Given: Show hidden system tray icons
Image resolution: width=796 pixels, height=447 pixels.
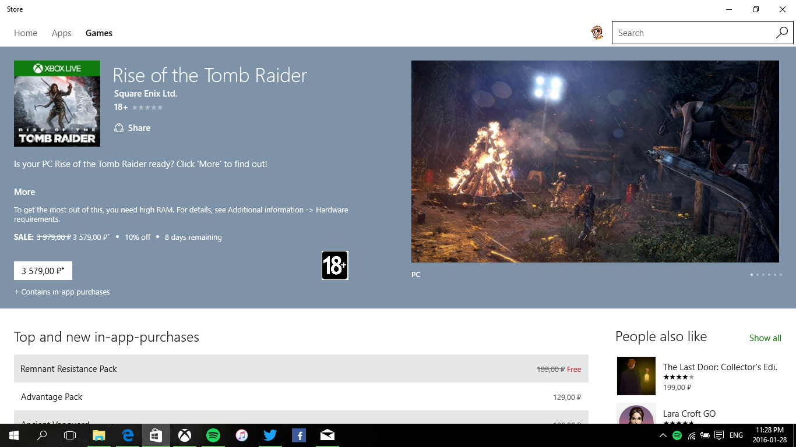Looking at the screenshot, I should coord(663,435).
